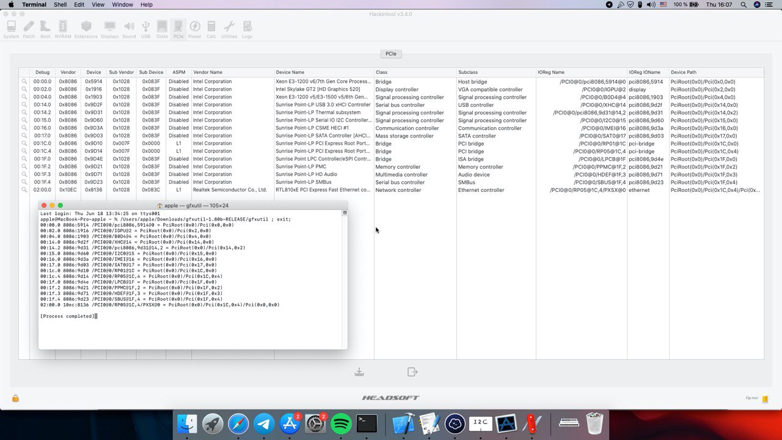
Task: Open the Extensions section icon
Action: (x=86, y=29)
